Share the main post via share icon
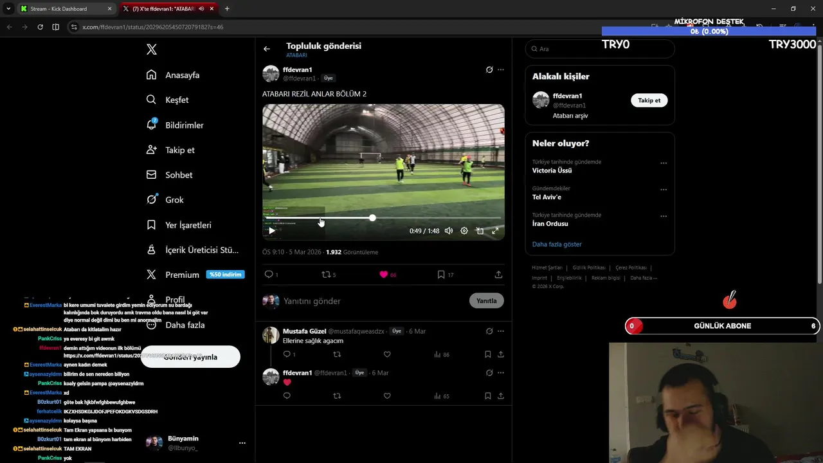823x463 pixels. [x=498, y=275]
